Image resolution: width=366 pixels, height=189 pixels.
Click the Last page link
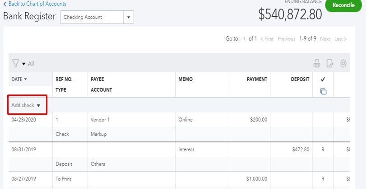tap(340, 39)
